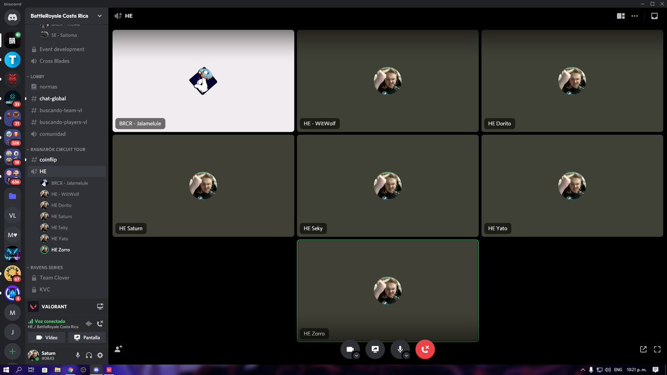The height and width of the screenshot is (375, 667).
Task: Click the Vídeo button
Action: tap(47, 337)
